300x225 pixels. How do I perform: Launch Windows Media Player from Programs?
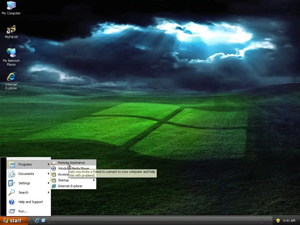(74, 168)
